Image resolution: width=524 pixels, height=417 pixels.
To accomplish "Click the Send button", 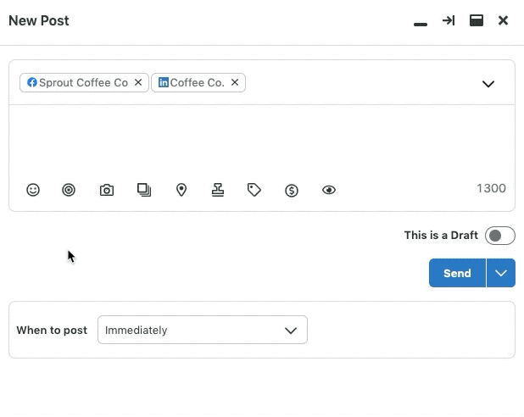I will tap(457, 273).
